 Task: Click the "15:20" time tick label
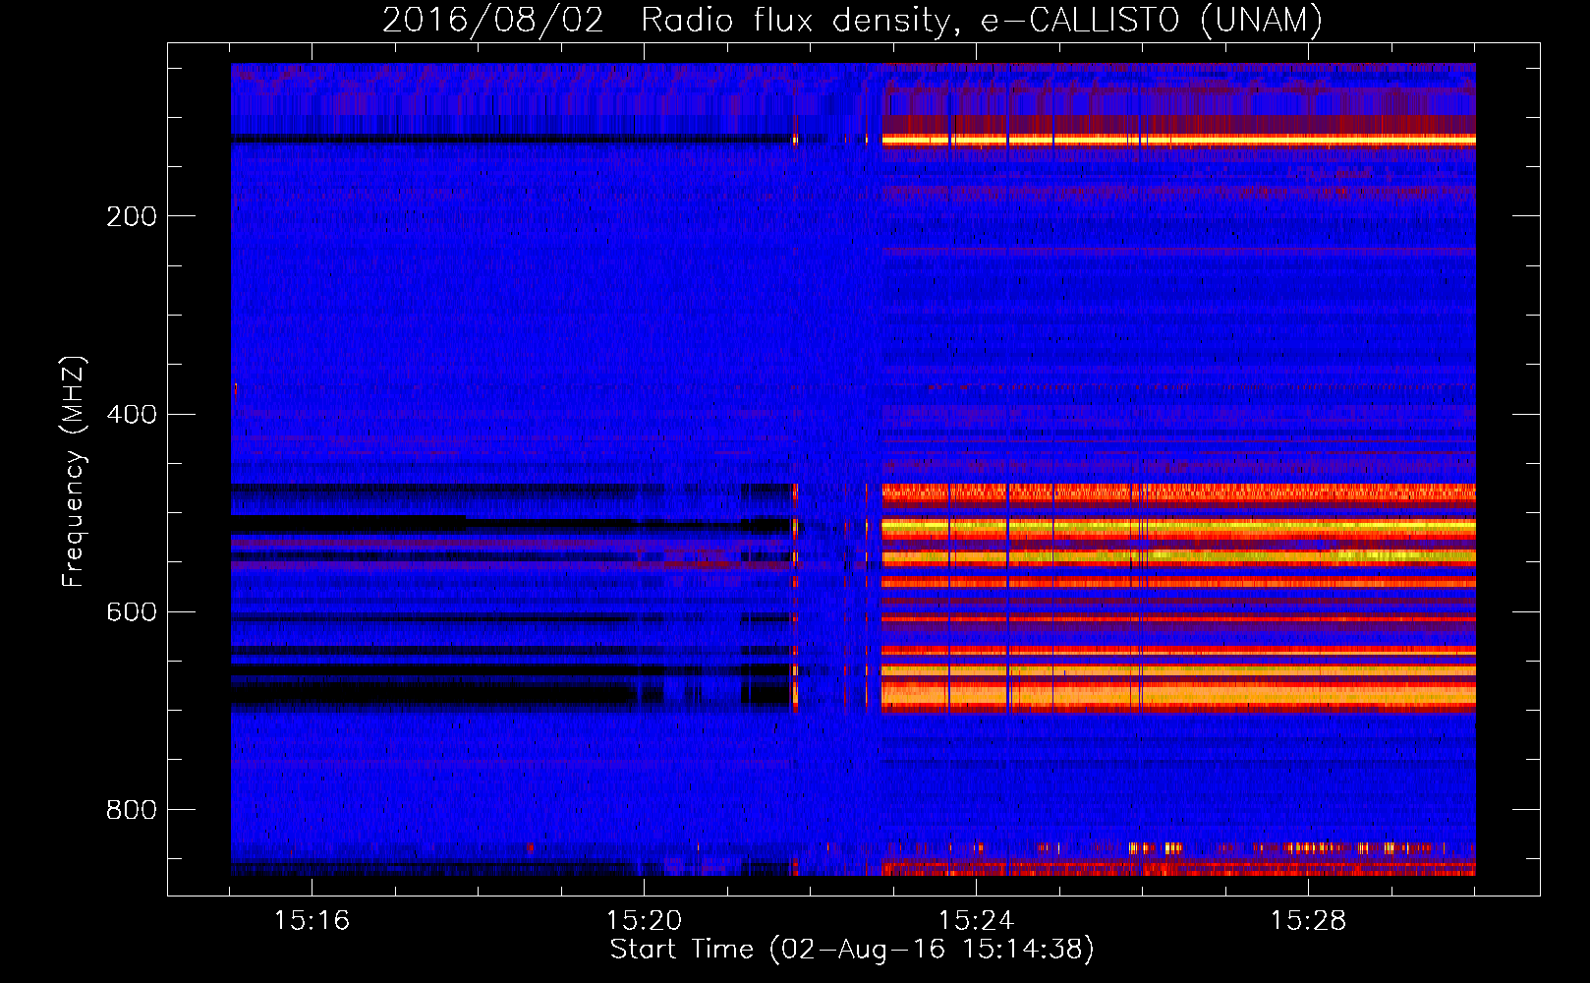(644, 921)
